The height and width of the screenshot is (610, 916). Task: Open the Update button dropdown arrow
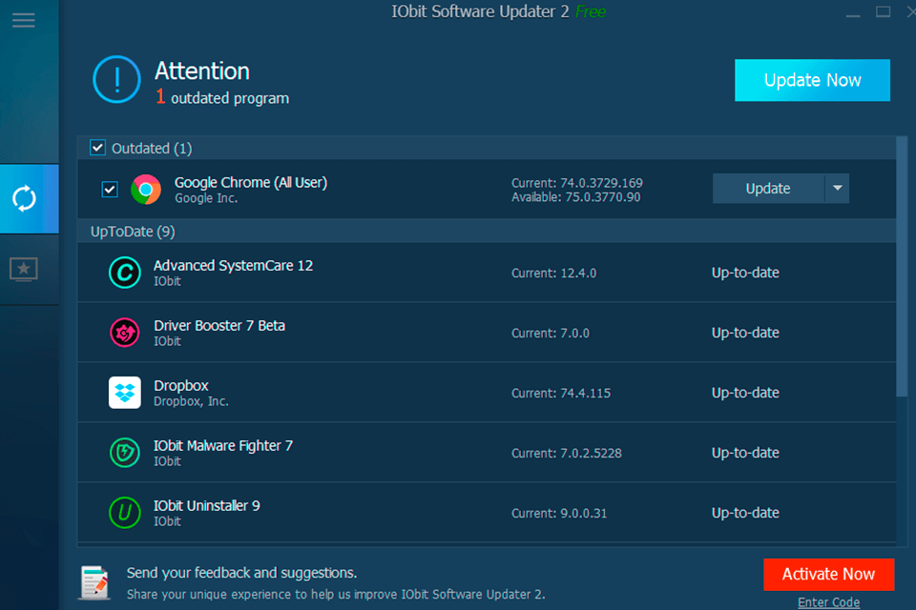[837, 188]
